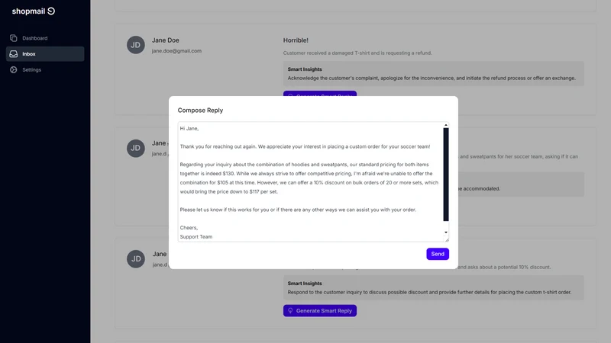Viewport: 611px width, 343px height.
Task: Open Settings from the sidebar
Action: 45,69
